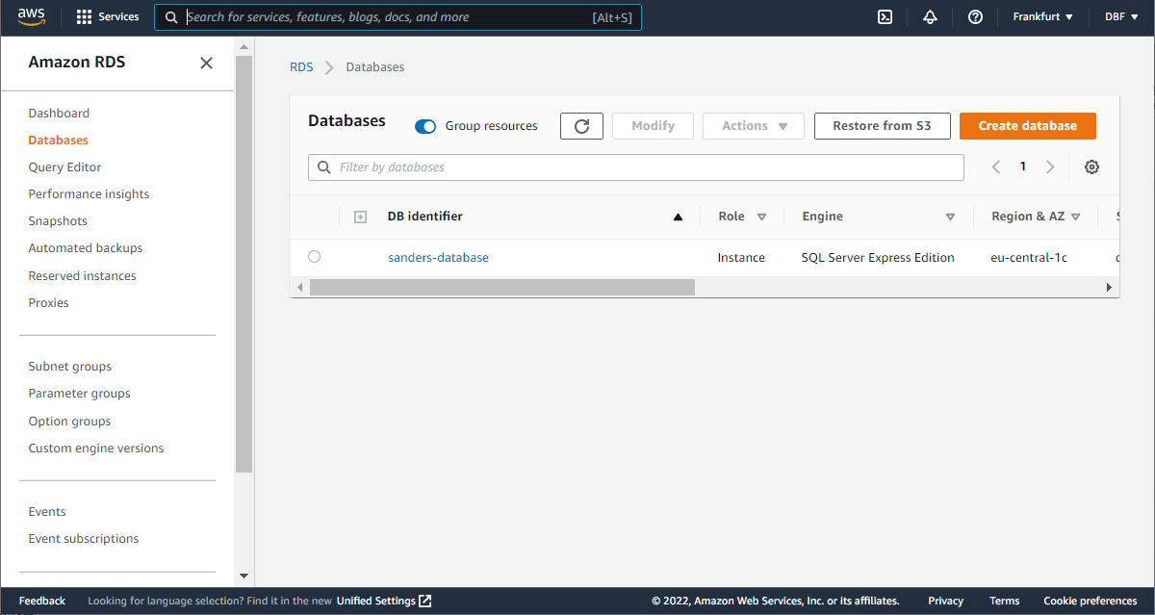Open sanders-database link
The width and height of the screenshot is (1155, 615).
click(x=438, y=257)
